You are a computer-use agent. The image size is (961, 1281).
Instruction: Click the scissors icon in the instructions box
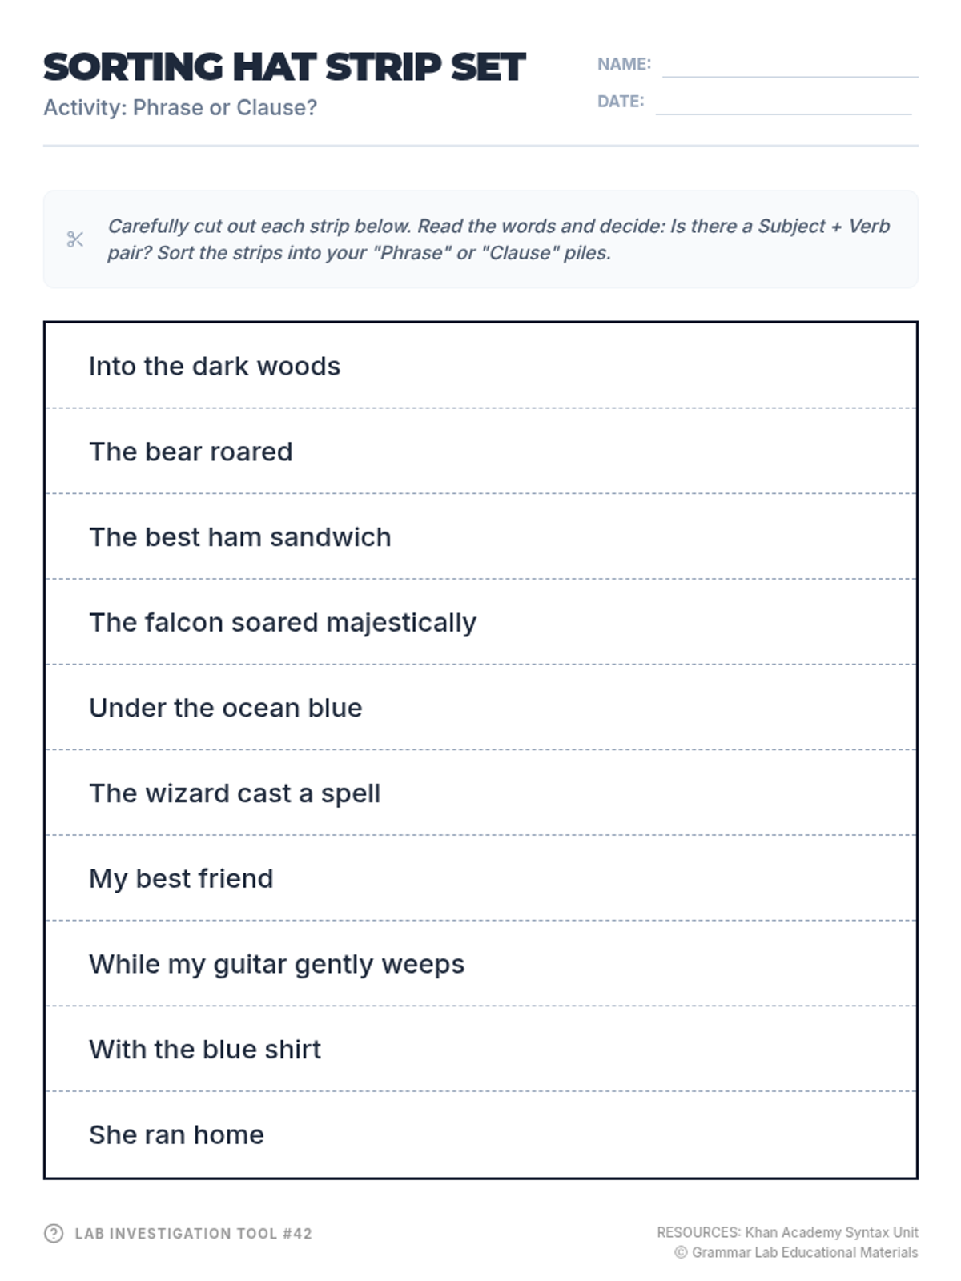(75, 239)
